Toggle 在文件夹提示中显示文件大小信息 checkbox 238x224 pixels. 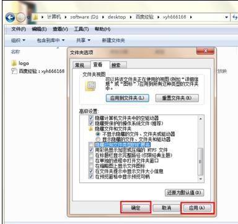(90, 171)
